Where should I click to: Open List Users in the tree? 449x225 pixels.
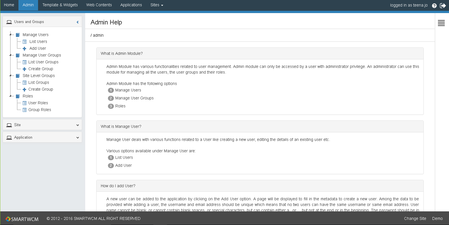(38, 41)
